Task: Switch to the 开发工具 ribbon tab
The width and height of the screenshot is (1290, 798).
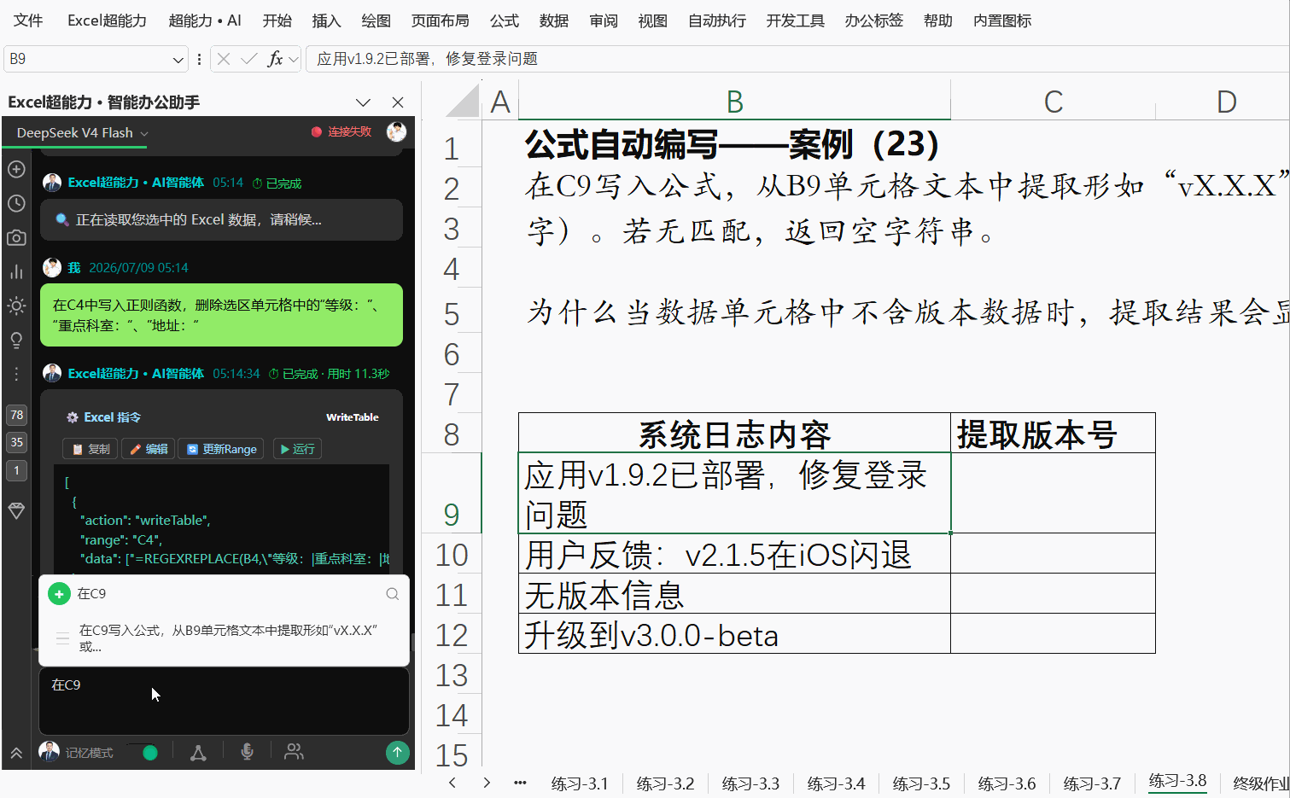Action: click(x=795, y=20)
